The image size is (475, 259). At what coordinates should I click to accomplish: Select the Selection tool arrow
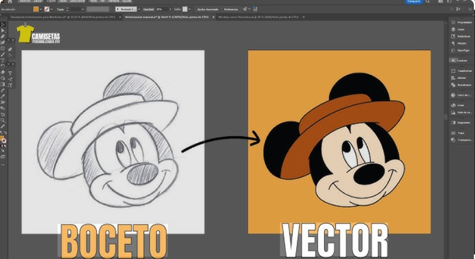pos(3,25)
